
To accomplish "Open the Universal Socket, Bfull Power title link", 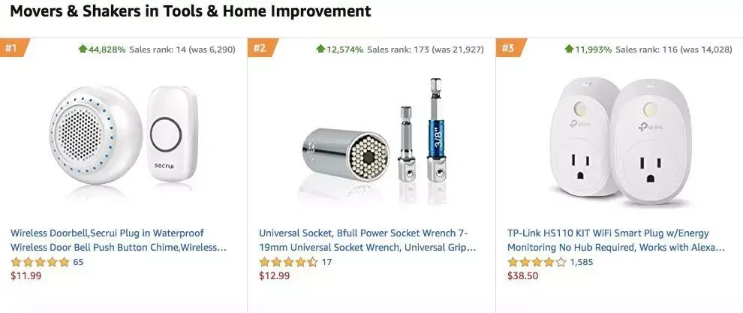I will (368, 240).
